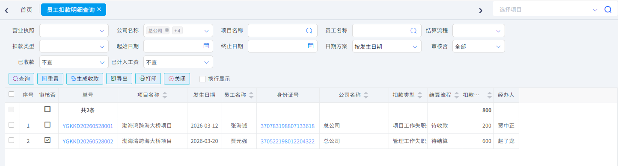Open the 结算流程 filter dropdown

478,31
